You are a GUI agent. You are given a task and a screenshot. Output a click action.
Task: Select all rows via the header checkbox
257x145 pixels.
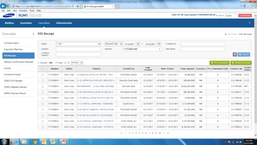pos(42,69)
